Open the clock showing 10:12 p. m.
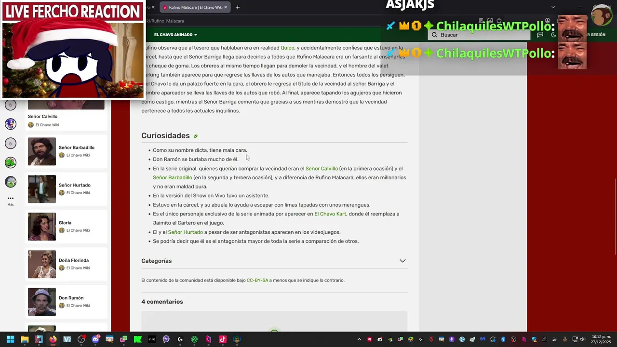The height and width of the screenshot is (347, 617). [601, 339]
